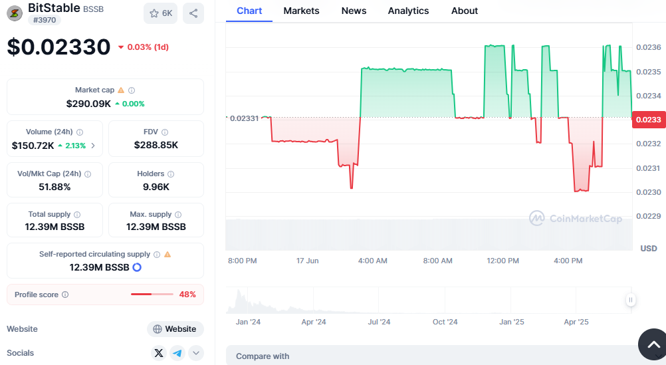Click the FDV info icon
666x365 pixels.
click(165, 132)
